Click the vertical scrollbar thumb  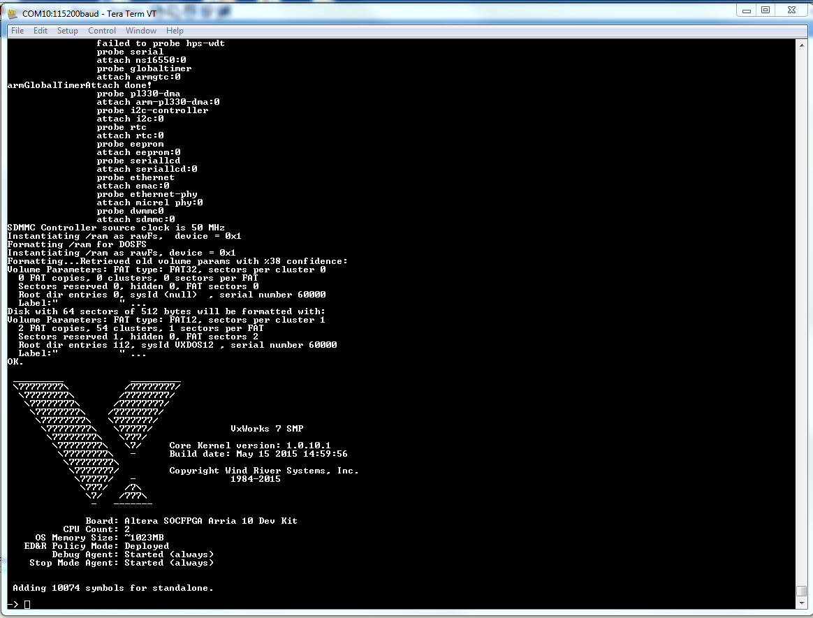coord(802,591)
